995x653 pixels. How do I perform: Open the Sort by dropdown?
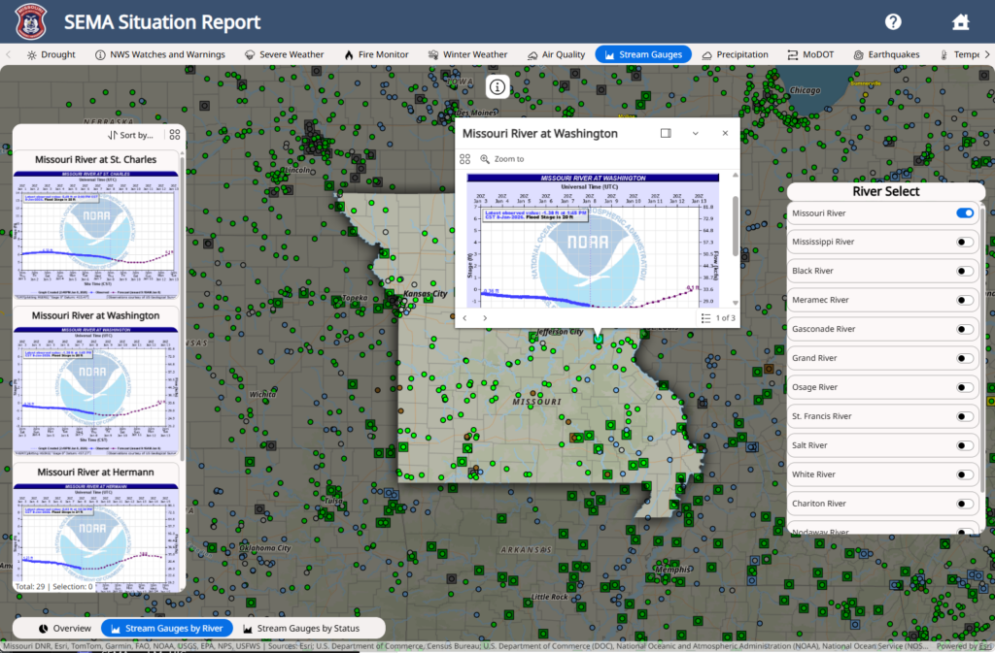tap(130, 135)
